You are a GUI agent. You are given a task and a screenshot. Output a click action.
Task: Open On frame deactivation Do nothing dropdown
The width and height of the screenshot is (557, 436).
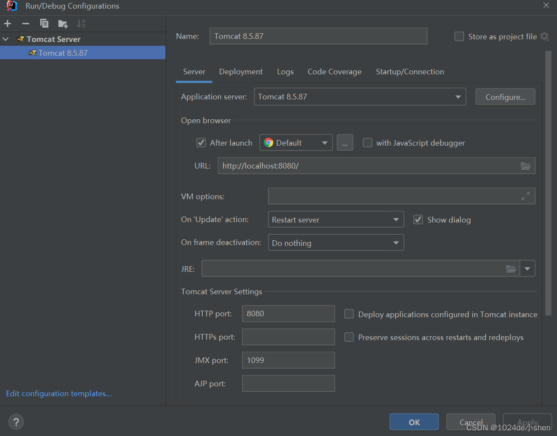pyautogui.click(x=336, y=243)
